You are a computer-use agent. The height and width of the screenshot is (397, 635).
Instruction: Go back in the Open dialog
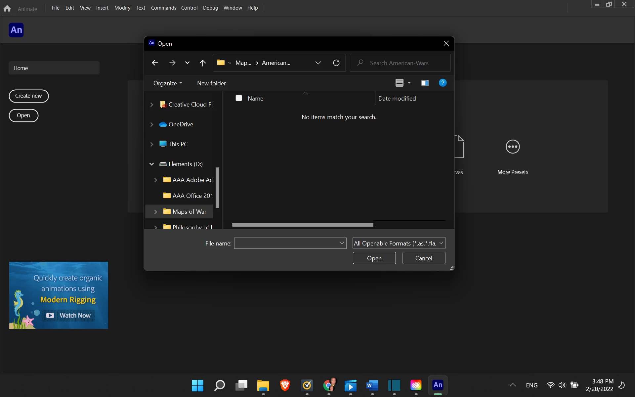155,63
